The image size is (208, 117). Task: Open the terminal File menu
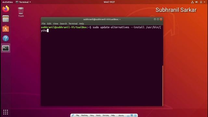(x=43, y=23)
